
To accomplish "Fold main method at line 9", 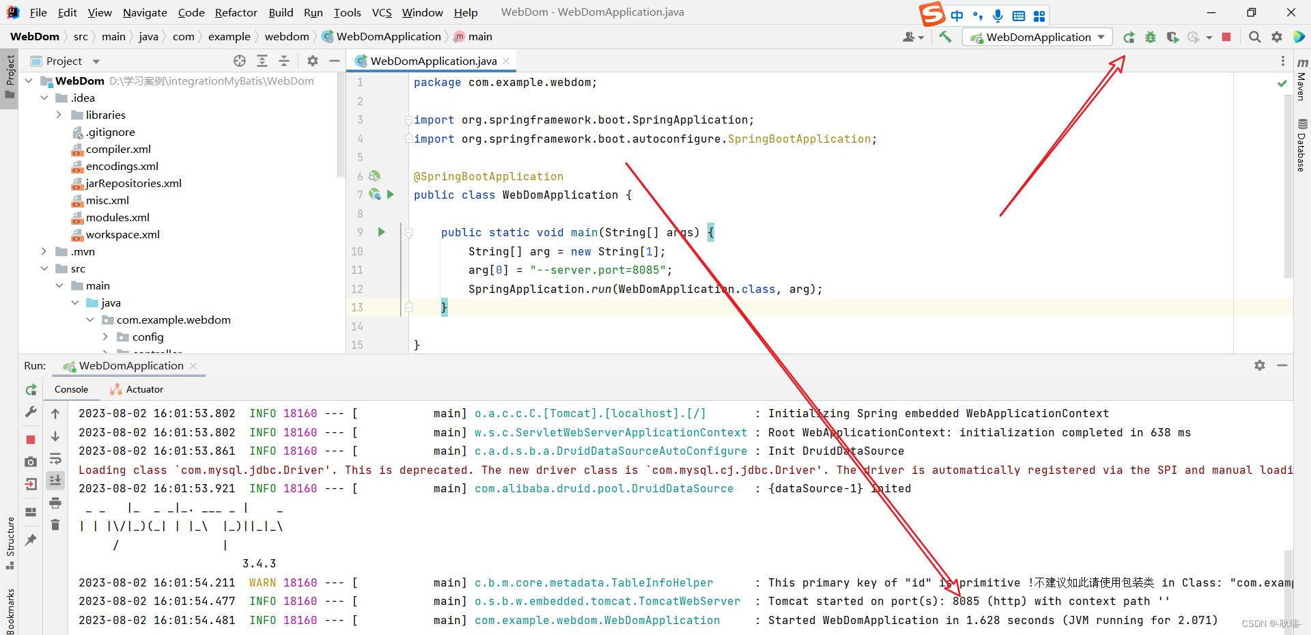I will [409, 233].
